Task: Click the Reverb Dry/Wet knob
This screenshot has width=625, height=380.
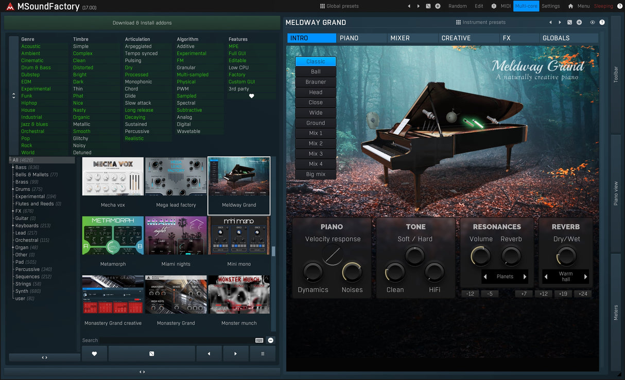Action: 566,256
